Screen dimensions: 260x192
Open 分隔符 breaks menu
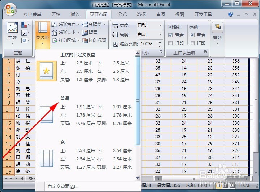pos(94,25)
